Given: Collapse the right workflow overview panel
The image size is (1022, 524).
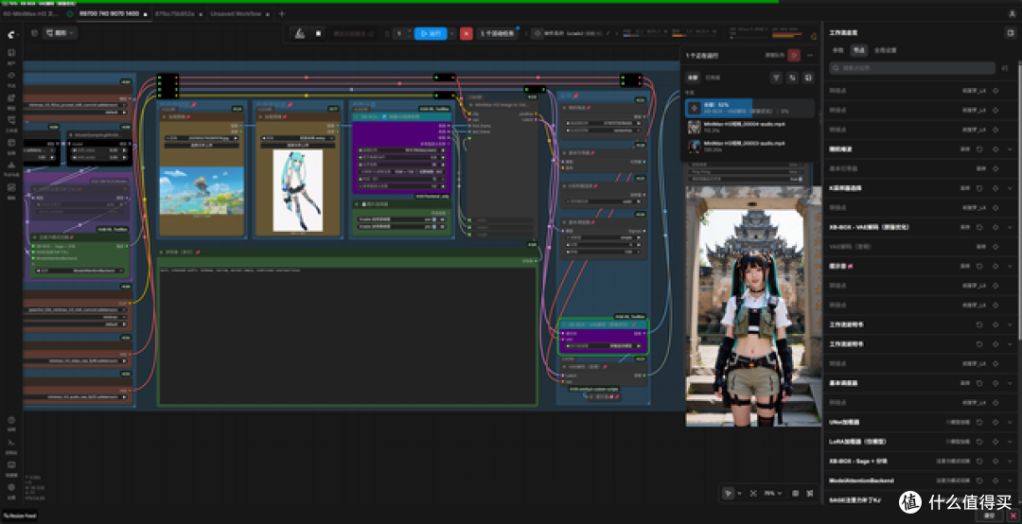Looking at the screenshot, I should pos(1011,32).
